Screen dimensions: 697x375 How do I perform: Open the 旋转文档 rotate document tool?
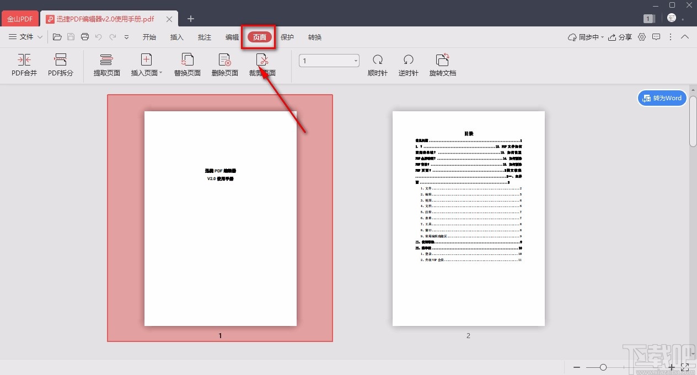[443, 66]
